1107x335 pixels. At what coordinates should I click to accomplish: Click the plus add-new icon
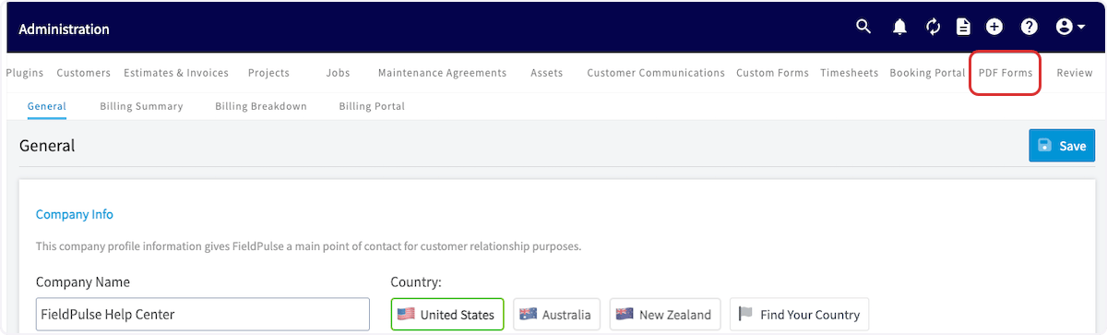994,28
